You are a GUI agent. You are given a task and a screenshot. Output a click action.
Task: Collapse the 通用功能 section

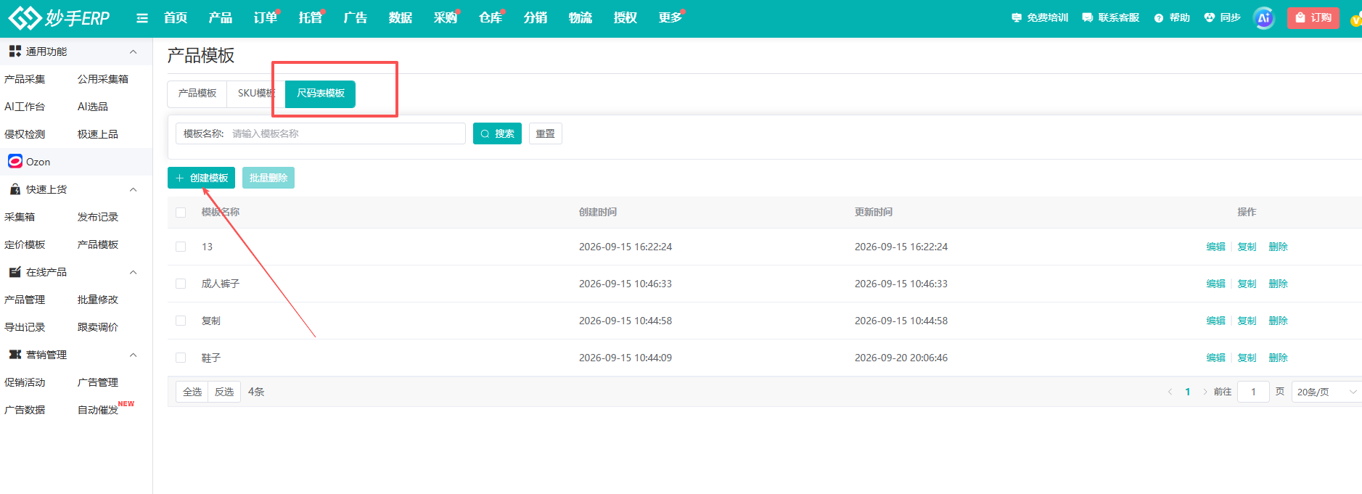[x=133, y=52]
